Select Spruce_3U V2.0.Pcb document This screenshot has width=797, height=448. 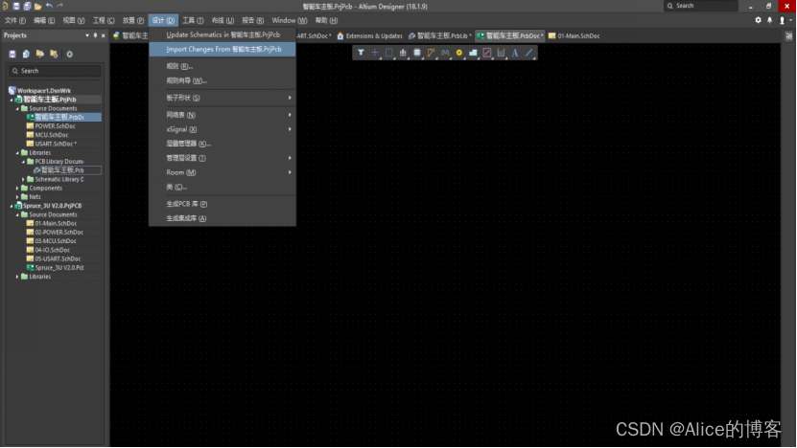[59, 268]
